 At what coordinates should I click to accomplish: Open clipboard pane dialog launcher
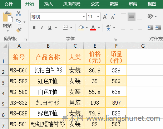point(26,39)
